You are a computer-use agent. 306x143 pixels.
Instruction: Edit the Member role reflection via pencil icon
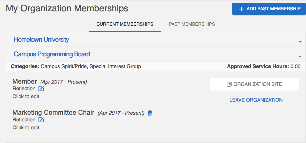coord(41,88)
